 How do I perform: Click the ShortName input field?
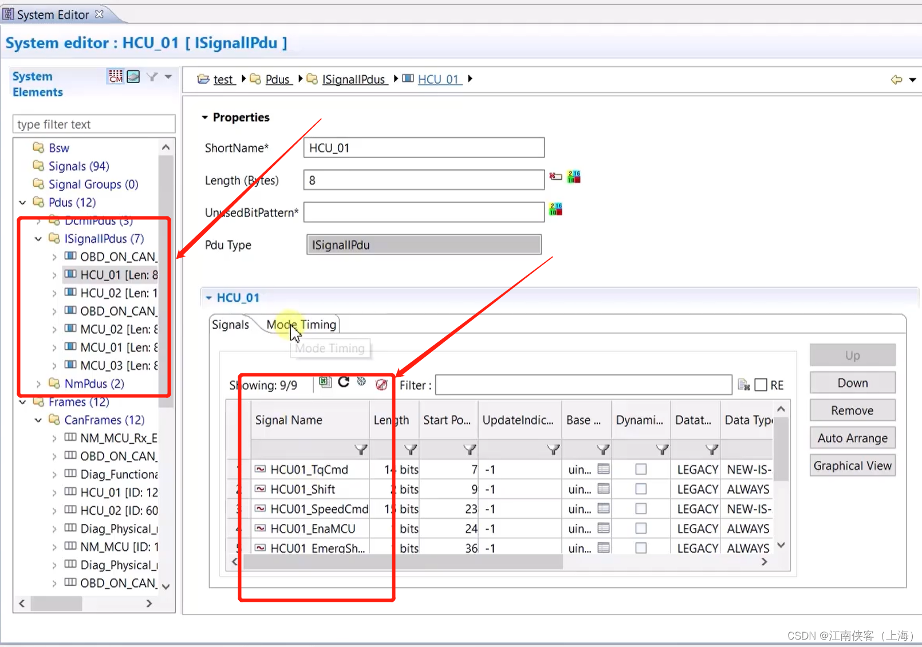pos(424,148)
